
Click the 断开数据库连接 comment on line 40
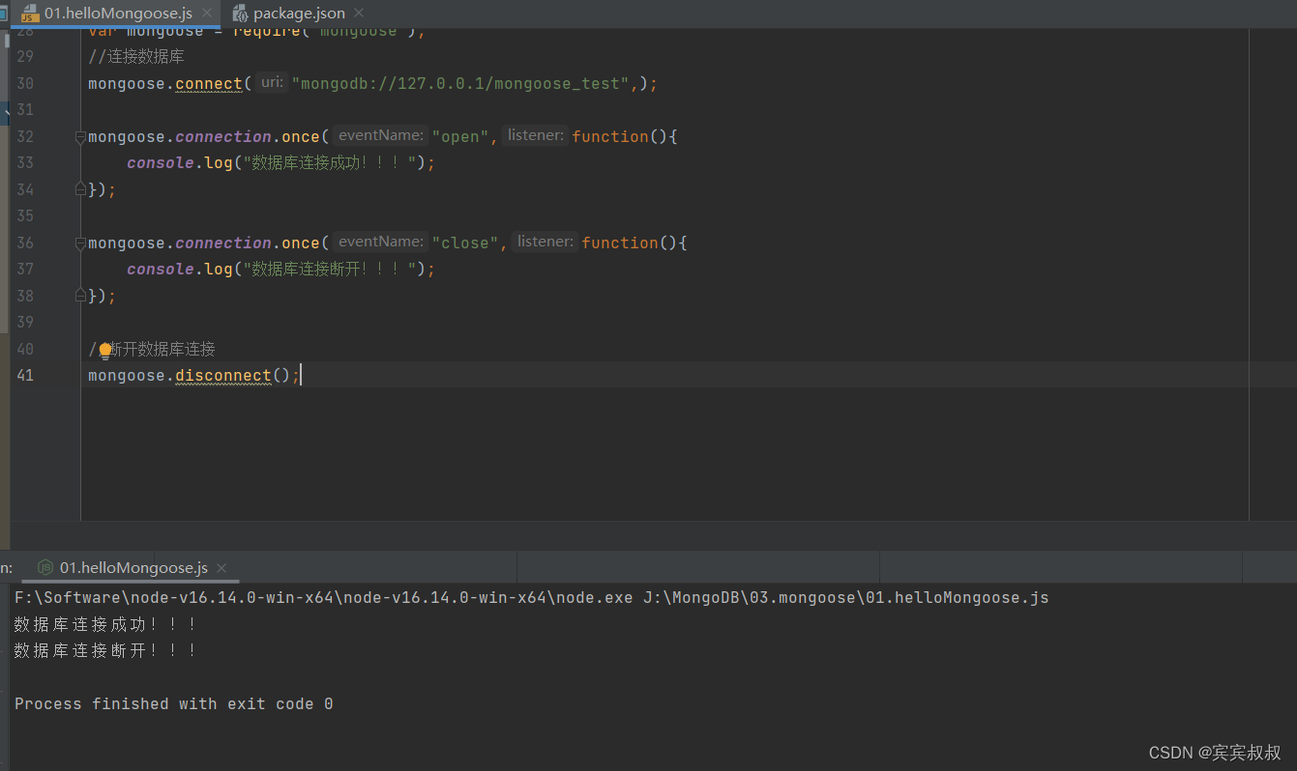coord(162,349)
